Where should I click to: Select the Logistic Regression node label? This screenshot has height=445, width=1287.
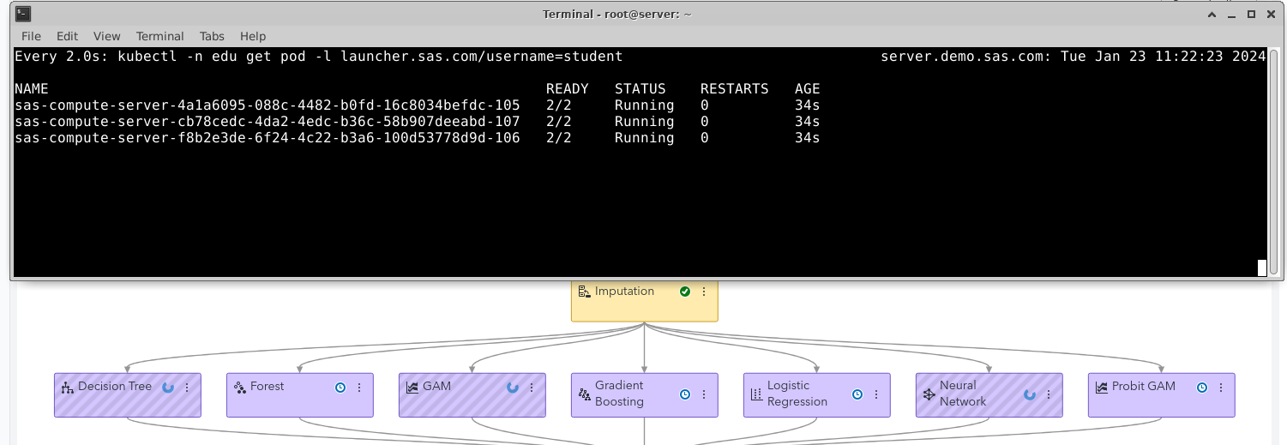tap(797, 394)
